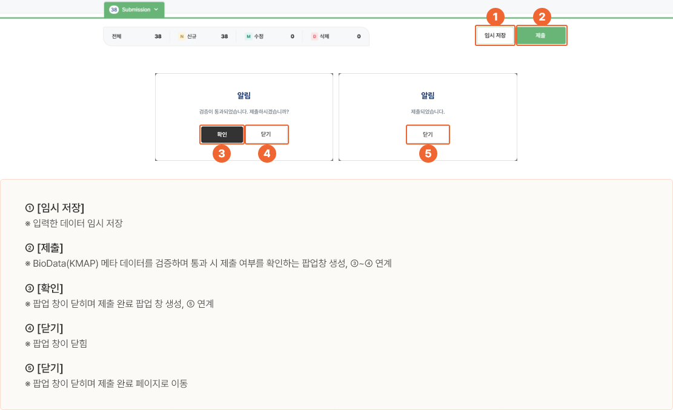Click the orange number 3 callout marker
The height and width of the screenshot is (410, 673).
(222, 154)
